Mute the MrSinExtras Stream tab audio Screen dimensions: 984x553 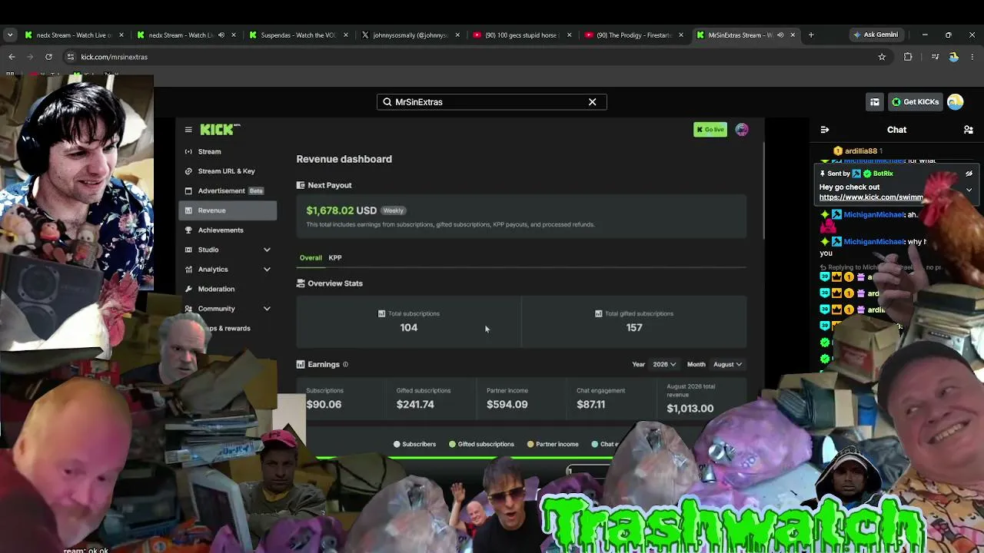(x=780, y=35)
